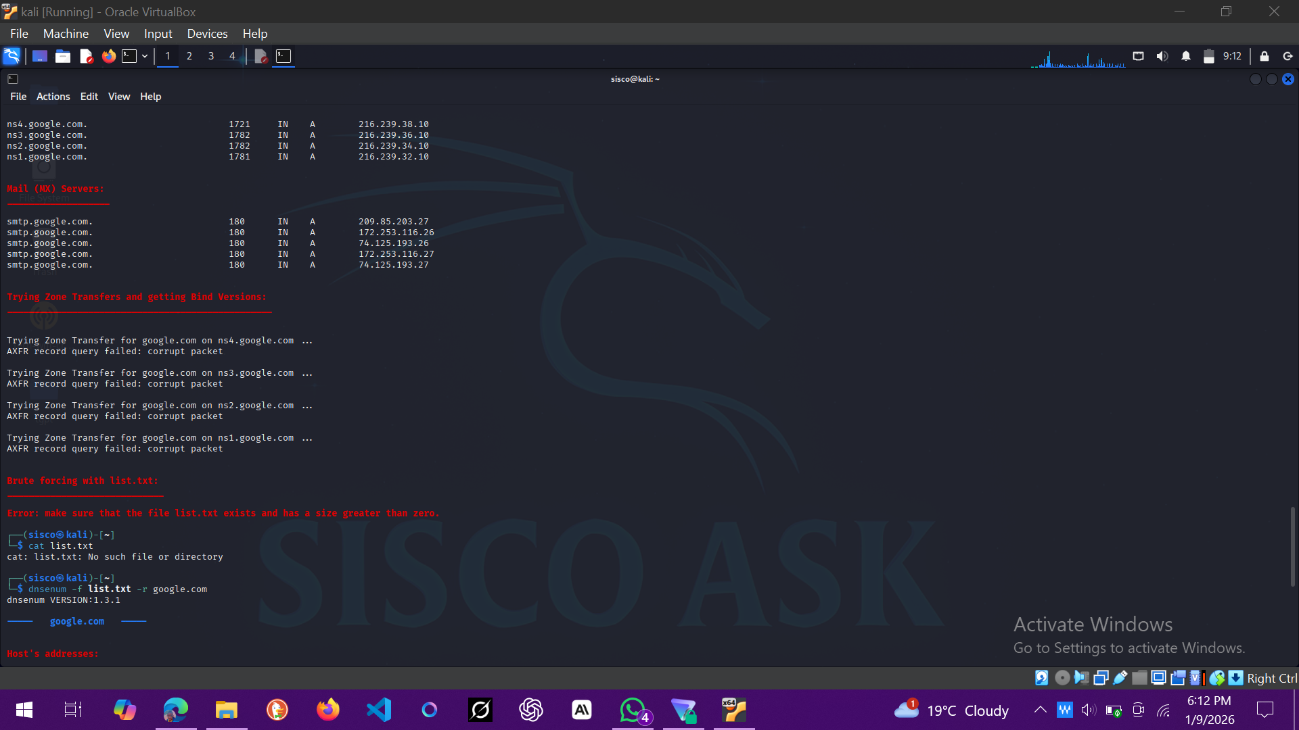Image resolution: width=1299 pixels, height=730 pixels.
Task: Open the terminal Actions menu
Action: 53,97
